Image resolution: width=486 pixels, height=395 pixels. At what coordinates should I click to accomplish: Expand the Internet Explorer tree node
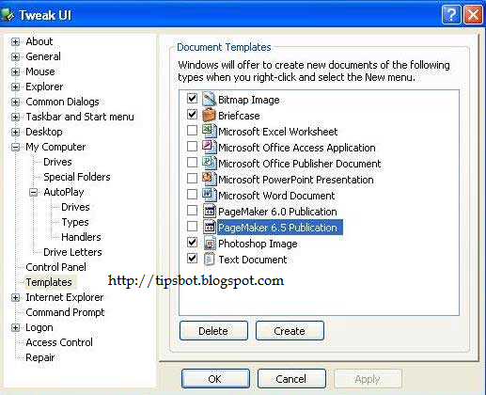15,297
